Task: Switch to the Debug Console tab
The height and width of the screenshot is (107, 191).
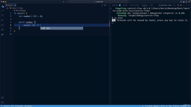Action: [135, 5]
